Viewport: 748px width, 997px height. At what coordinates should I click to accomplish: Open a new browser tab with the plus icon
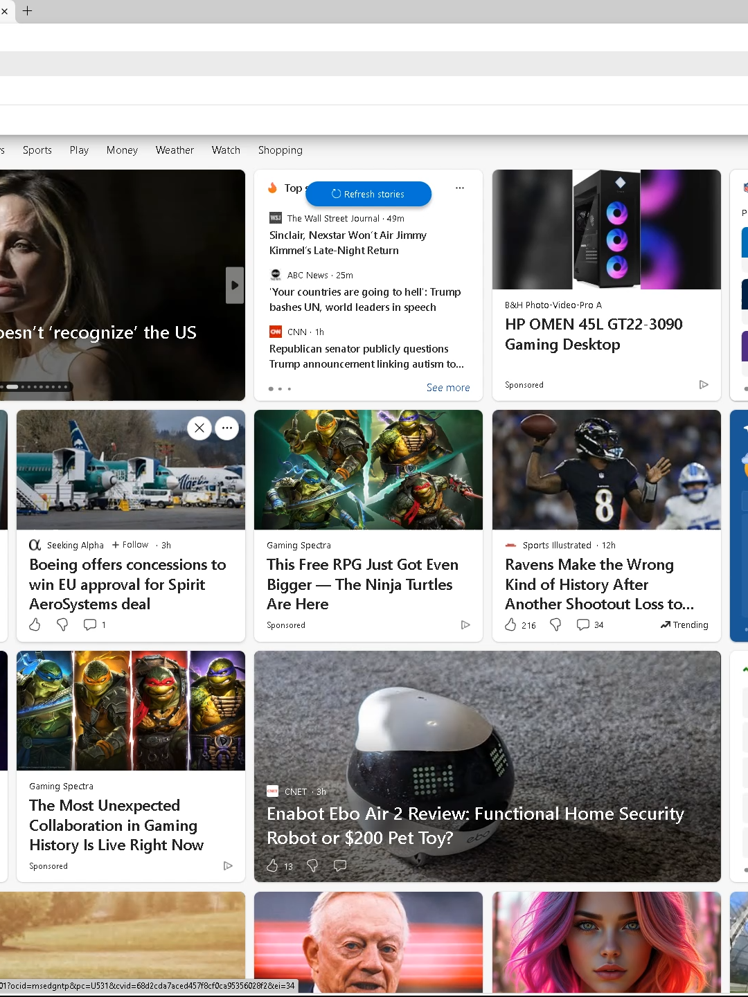coord(28,11)
